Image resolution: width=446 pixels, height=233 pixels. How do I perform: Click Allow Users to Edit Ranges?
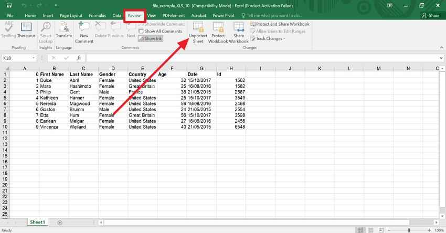pos(278,31)
